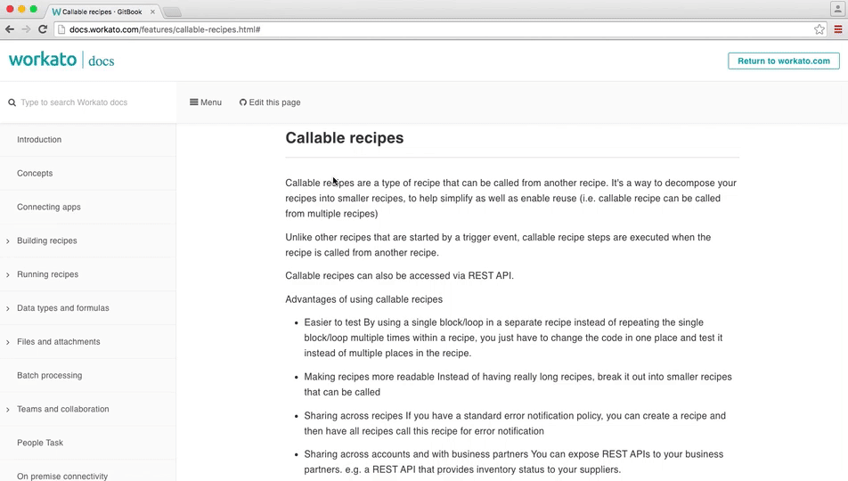Image resolution: width=848 pixels, height=481 pixels.
Task: Select the Callable recipes browser tab
Action: click(x=100, y=12)
